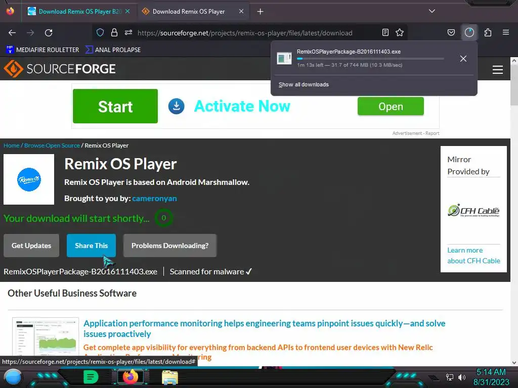Go to Home breadcrumb
Screen dimensions: 518x388
pyautogui.click(x=12, y=145)
